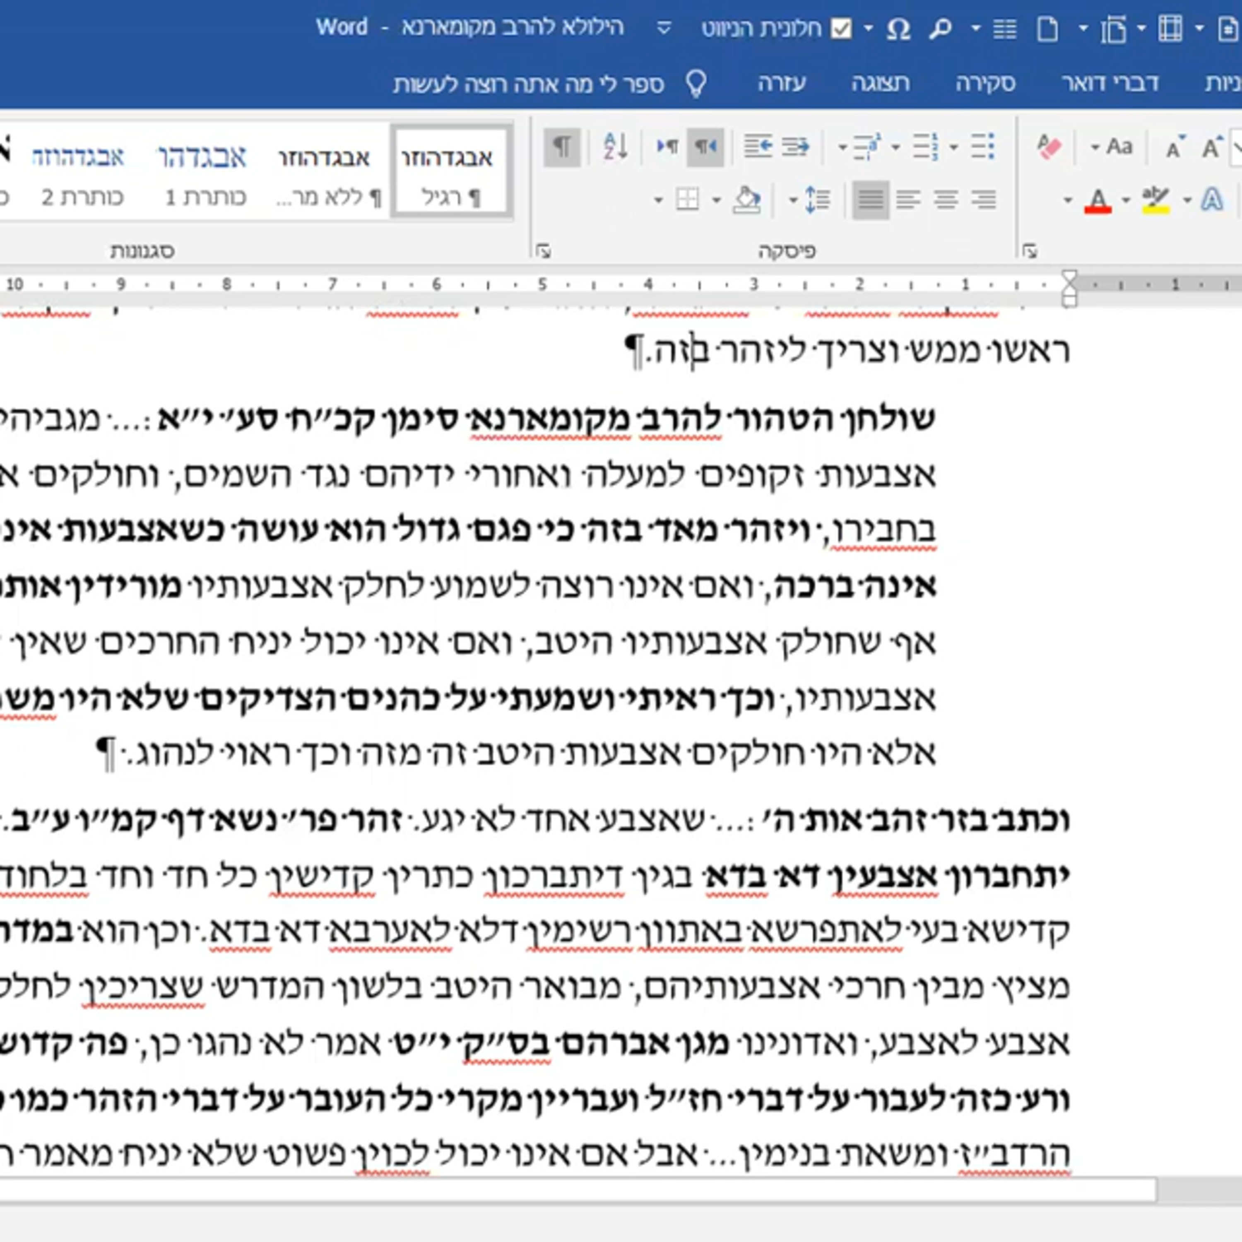The image size is (1242, 1242).
Task: Click the horizontal scrollbar below the document
Action: [577, 1191]
